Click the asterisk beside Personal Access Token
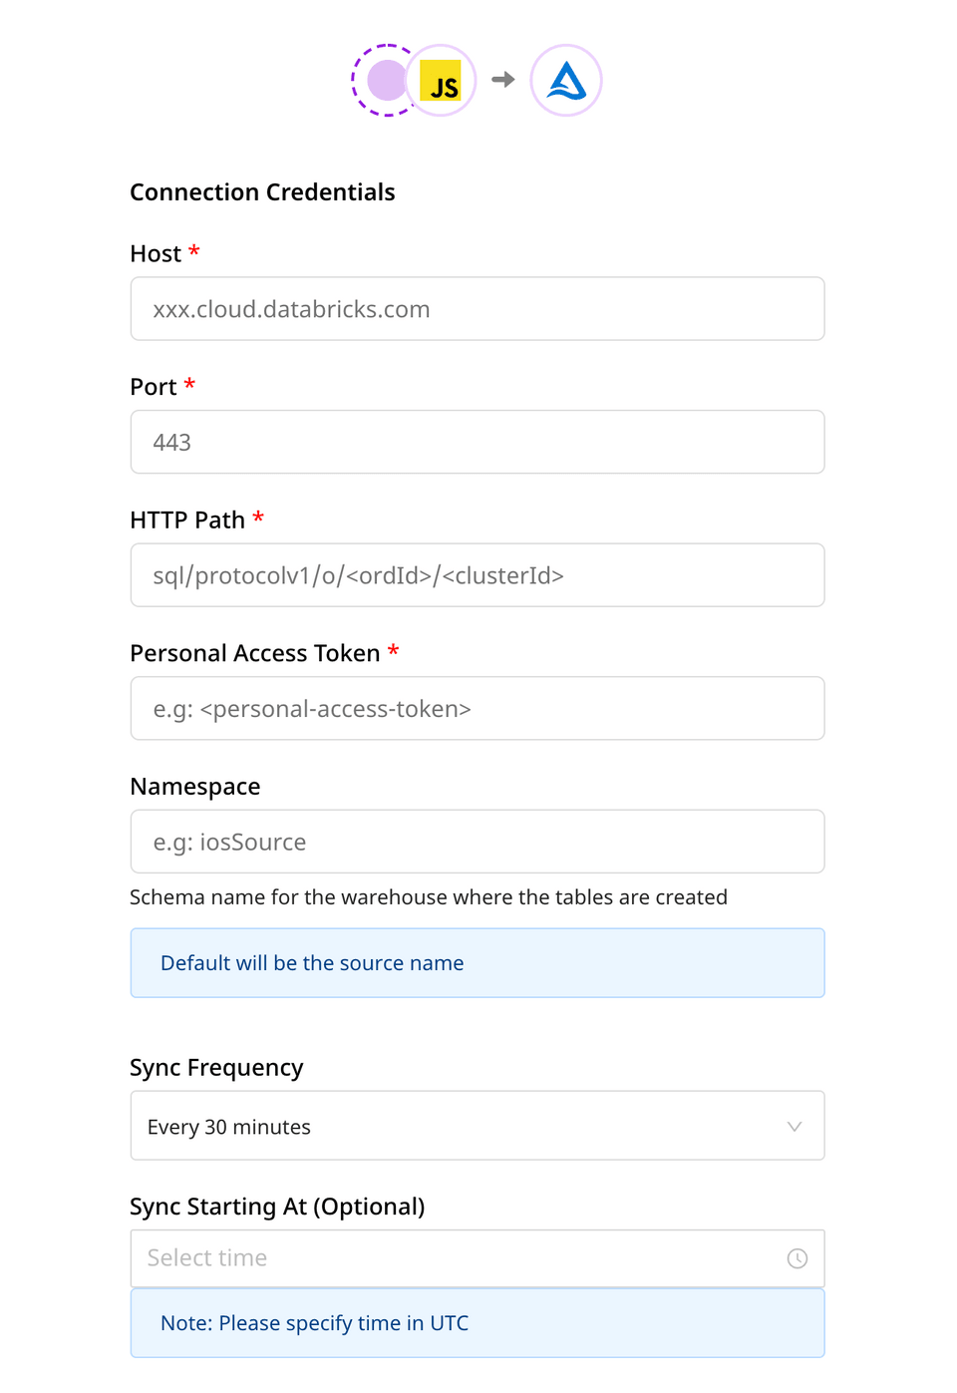This screenshot has height=1393, width=957. tap(393, 651)
